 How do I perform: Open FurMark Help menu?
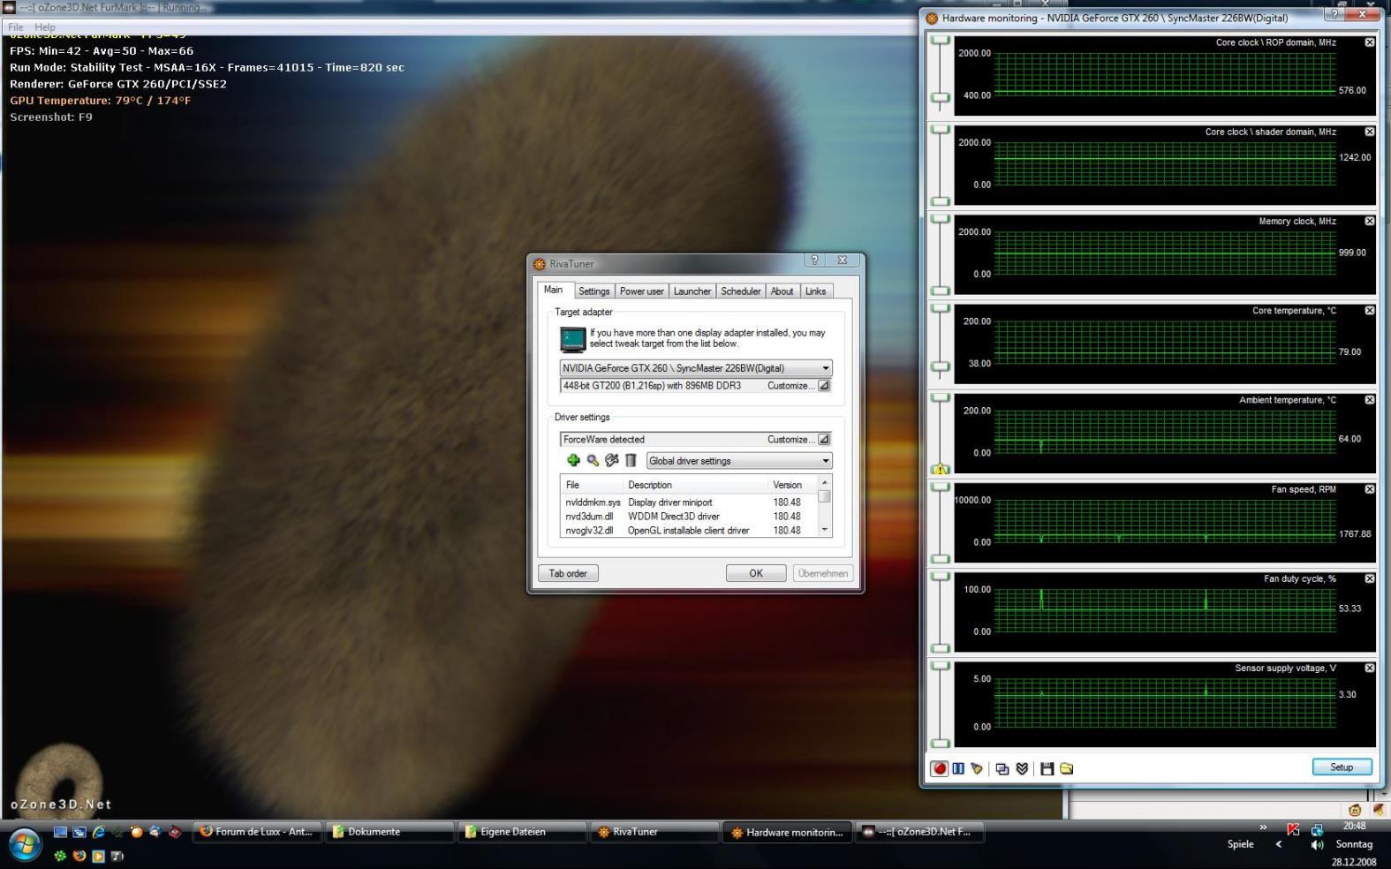(x=45, y=27)
